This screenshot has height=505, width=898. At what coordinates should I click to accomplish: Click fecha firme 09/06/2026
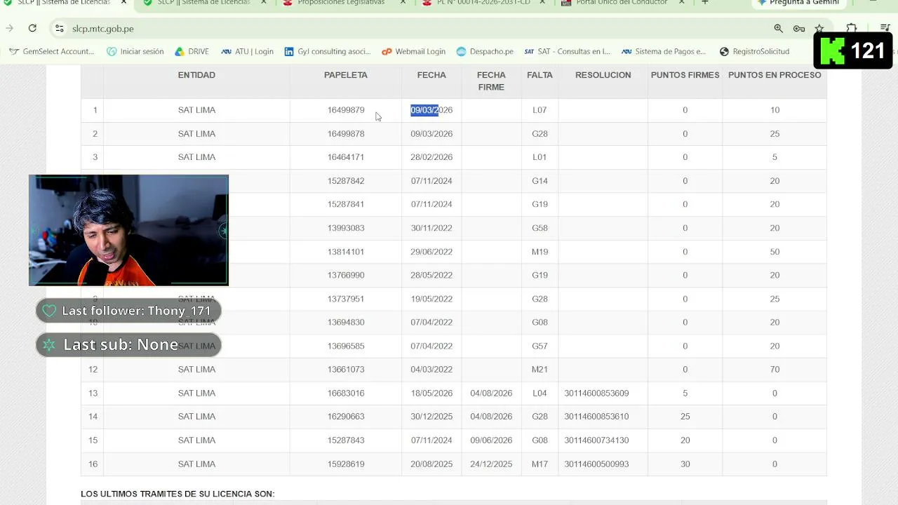point(491,440)
